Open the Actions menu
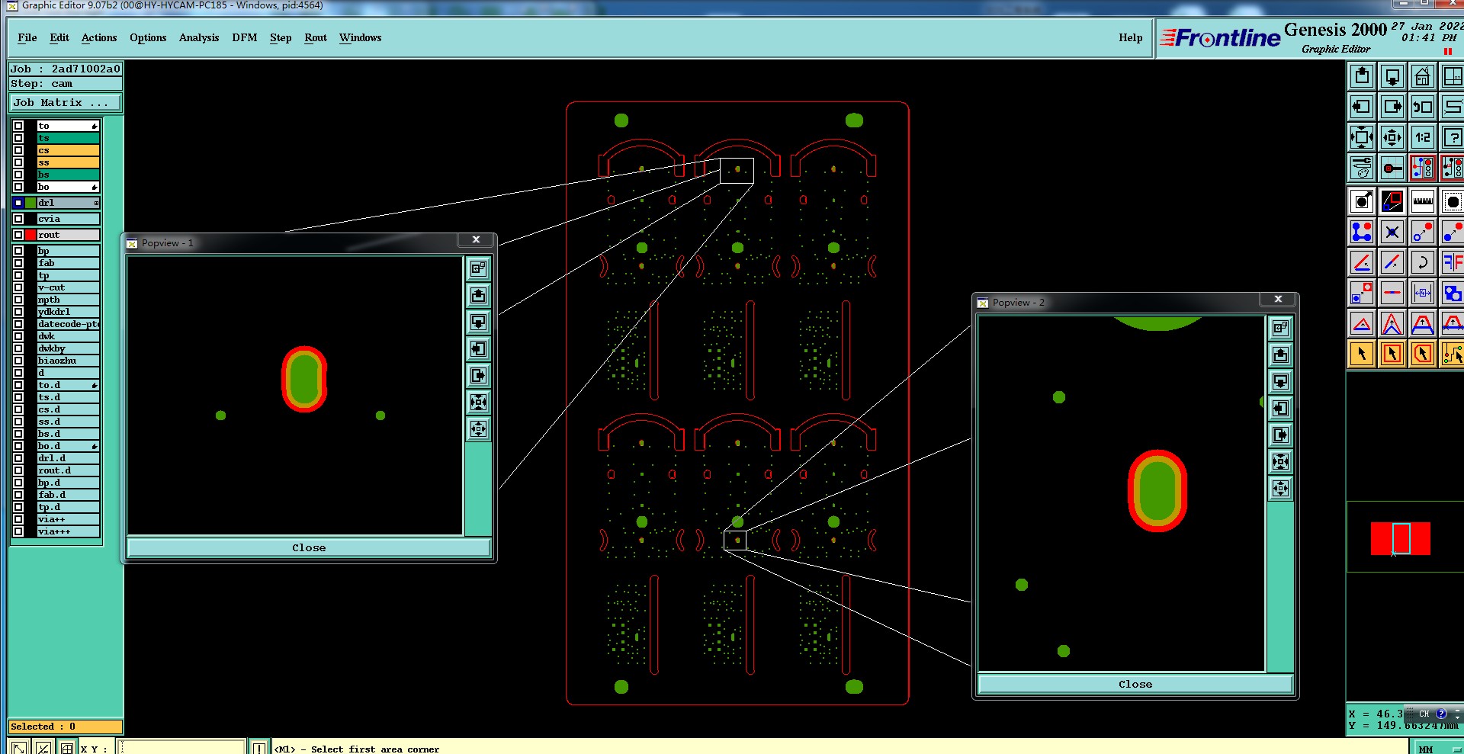Image resolution: width=1464 pixels, height=754 pixels. pyautogui.click(x=99, y=37)
